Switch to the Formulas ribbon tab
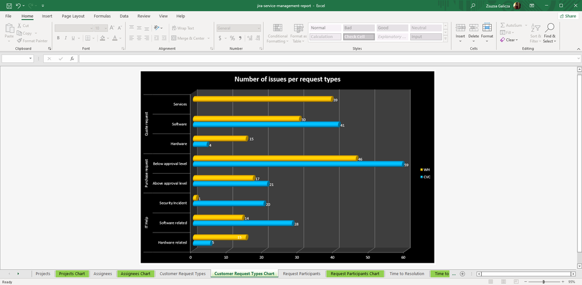The width and height of the screenshot is (582, 285). point(102,16)
